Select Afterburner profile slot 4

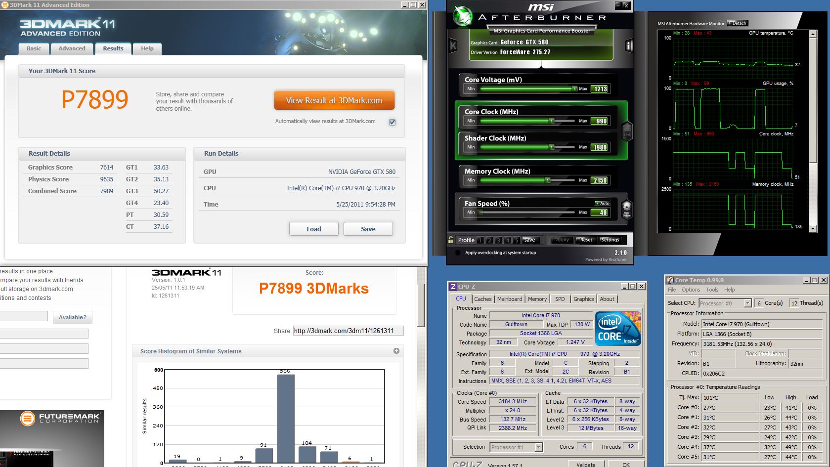pos(508,240)
